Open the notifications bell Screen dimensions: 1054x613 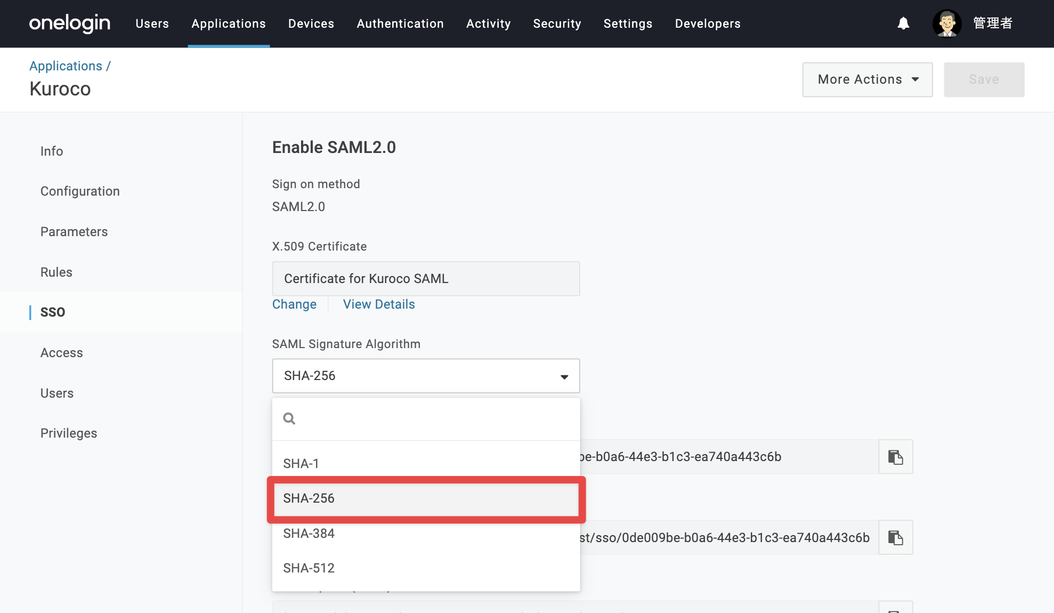tap(903, 23)
